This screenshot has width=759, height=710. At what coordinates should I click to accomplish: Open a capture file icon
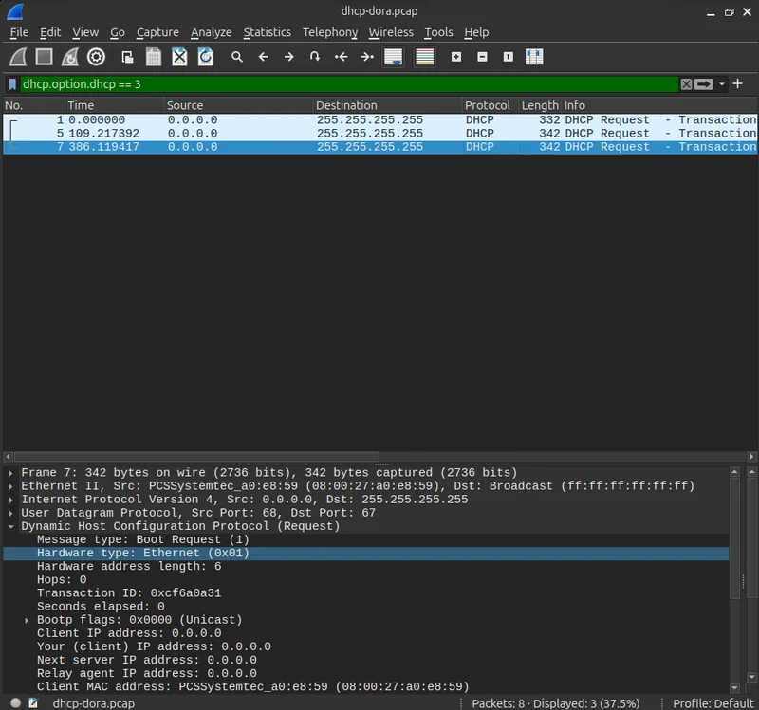click(x=128, y=57)
